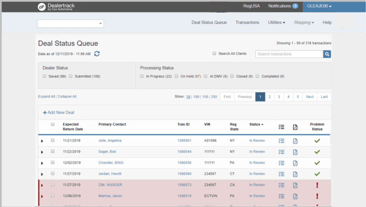366x207 pixels.
Task: Check the Saved (99) dealer status filter
Action: [x=44, y=76]
